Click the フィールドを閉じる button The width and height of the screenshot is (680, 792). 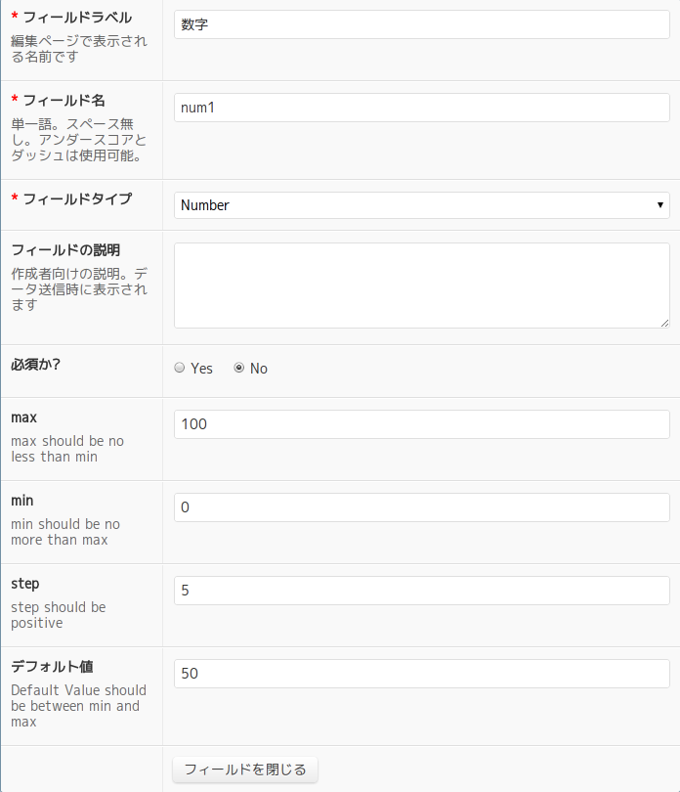click(x=245, y=770)
